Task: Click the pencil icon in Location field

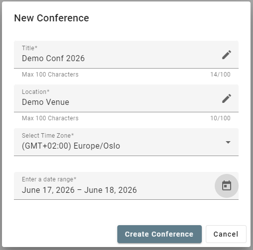Action: click(x=227, y=98)
